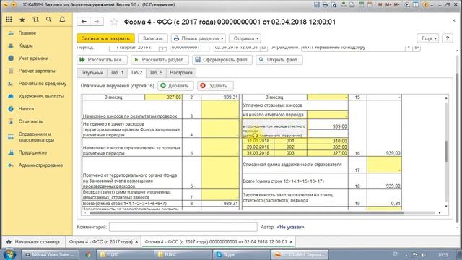Screen dimensions: 462x260
Task: Click the Списанная сумма задолженности yellow cell
Action: pyautogui.click(x=384, y=165)
